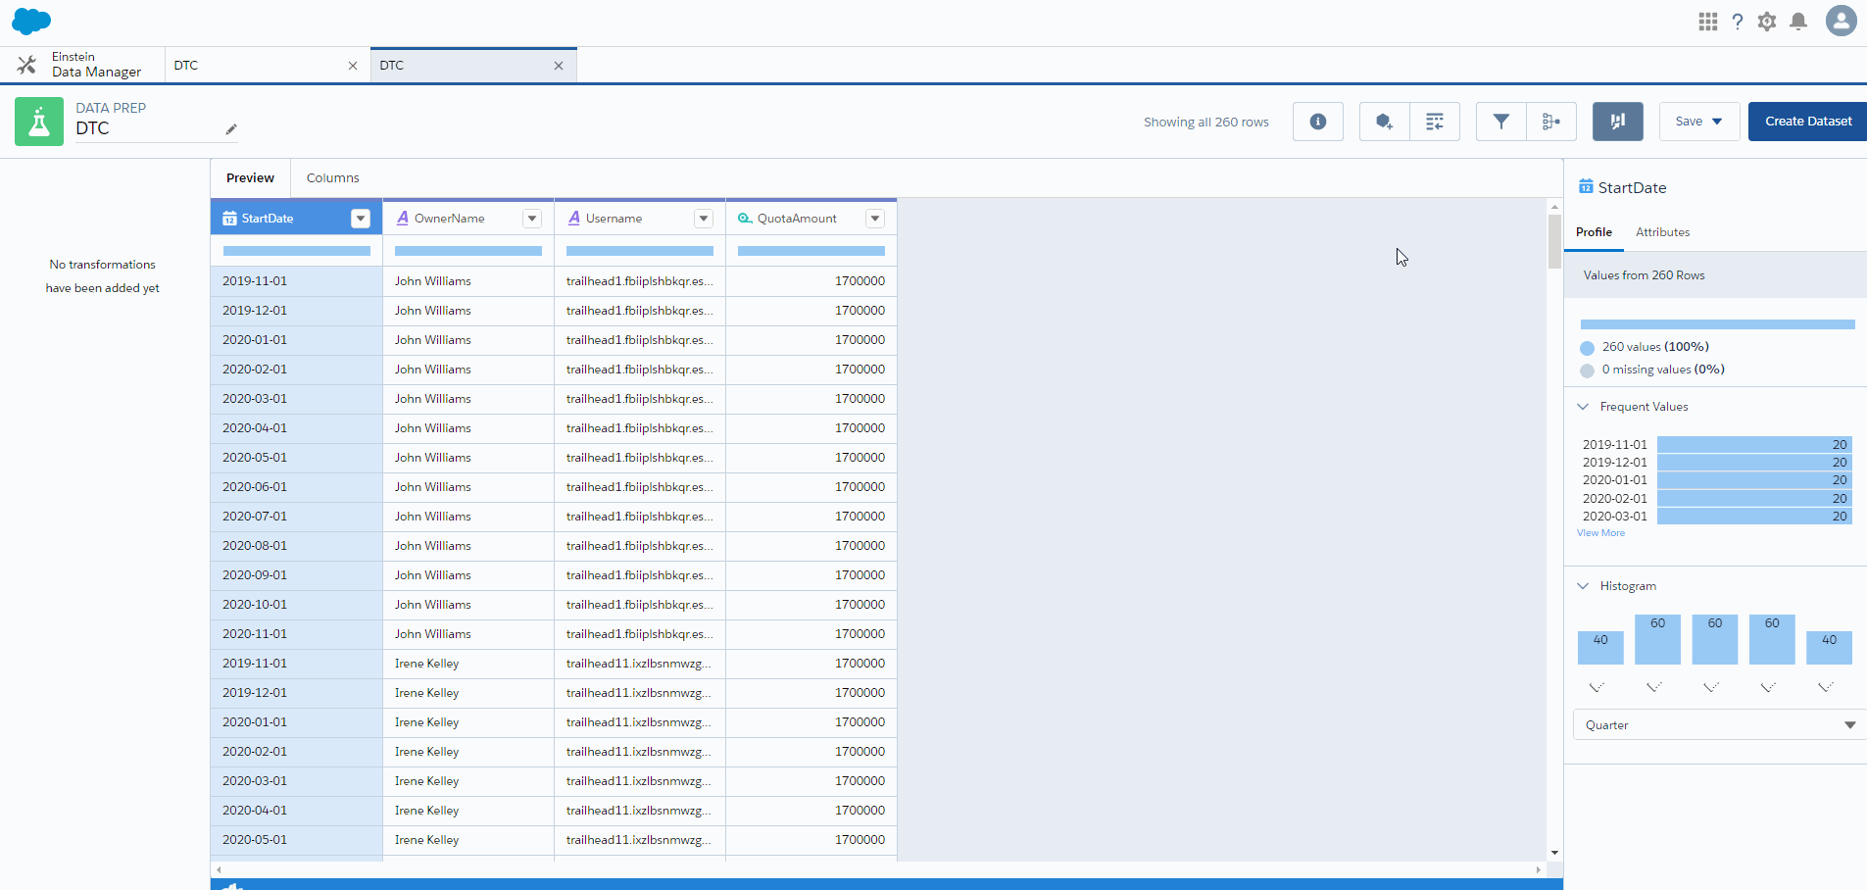Click the StartDate calendar type icon
Screen dimensions: 1867x890
pyautogui.click(x=229, y=219)
